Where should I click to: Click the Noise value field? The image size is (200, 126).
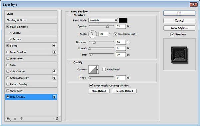pyautogui.click(x=121, y=77)
